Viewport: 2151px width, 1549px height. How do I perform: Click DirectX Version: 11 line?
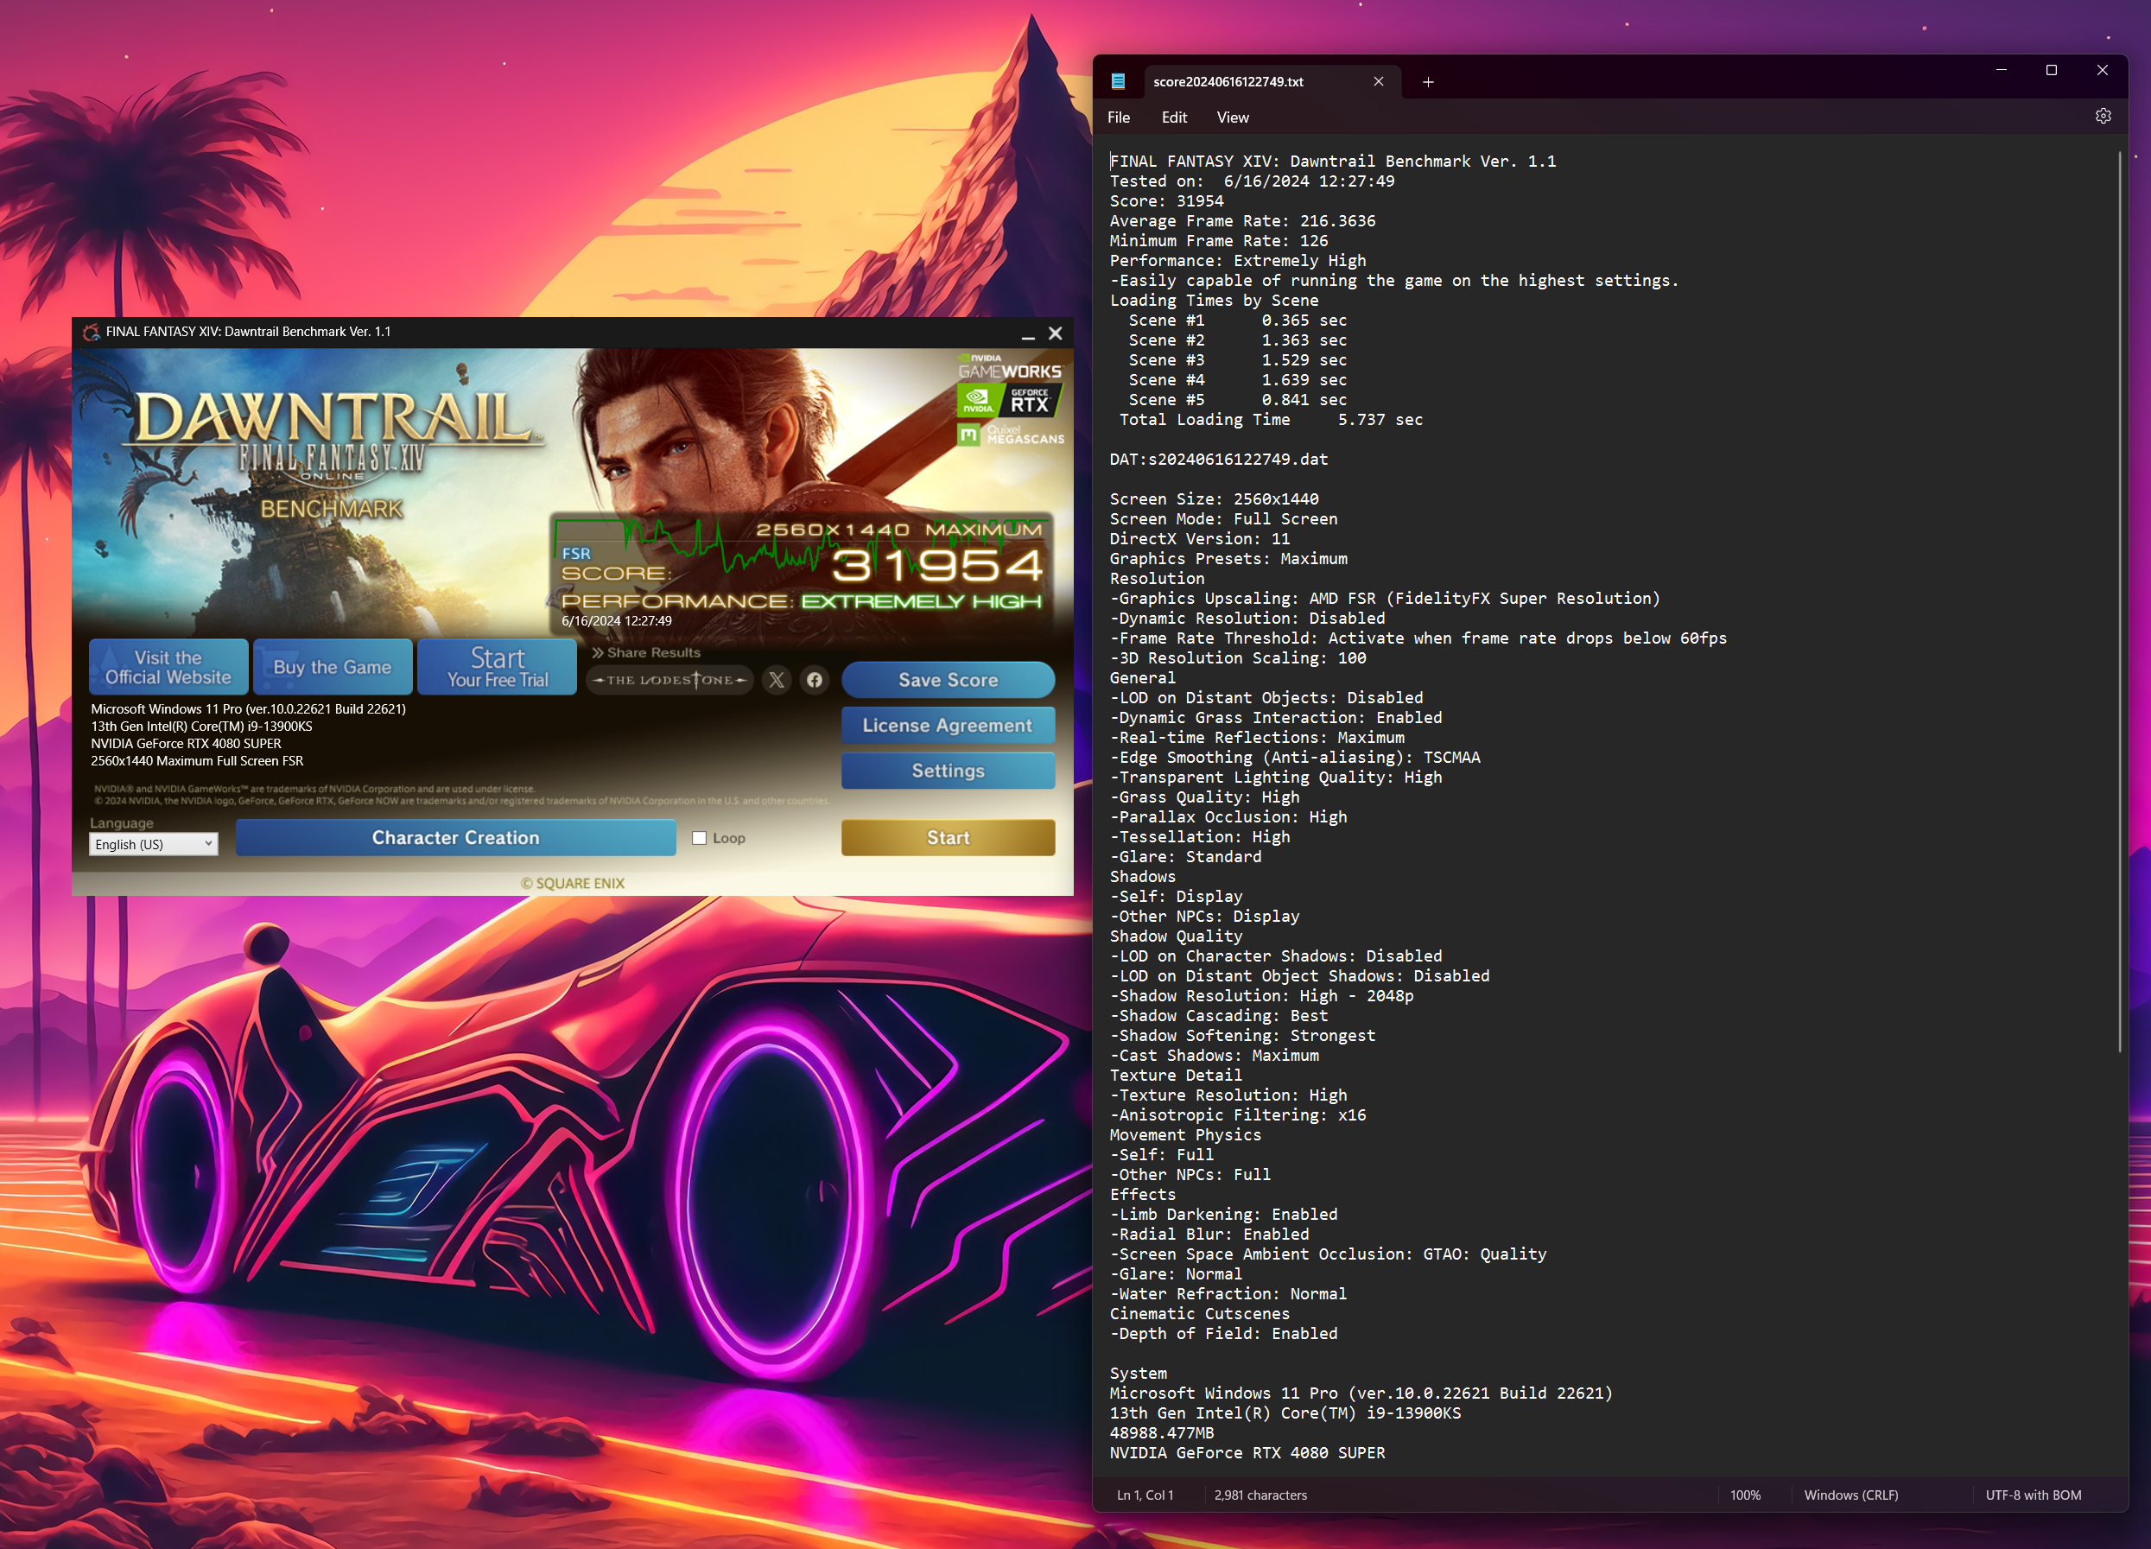1200,539
